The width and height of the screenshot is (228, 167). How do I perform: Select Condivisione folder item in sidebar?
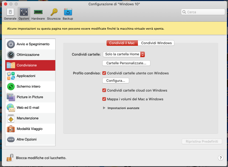[30, 65]
